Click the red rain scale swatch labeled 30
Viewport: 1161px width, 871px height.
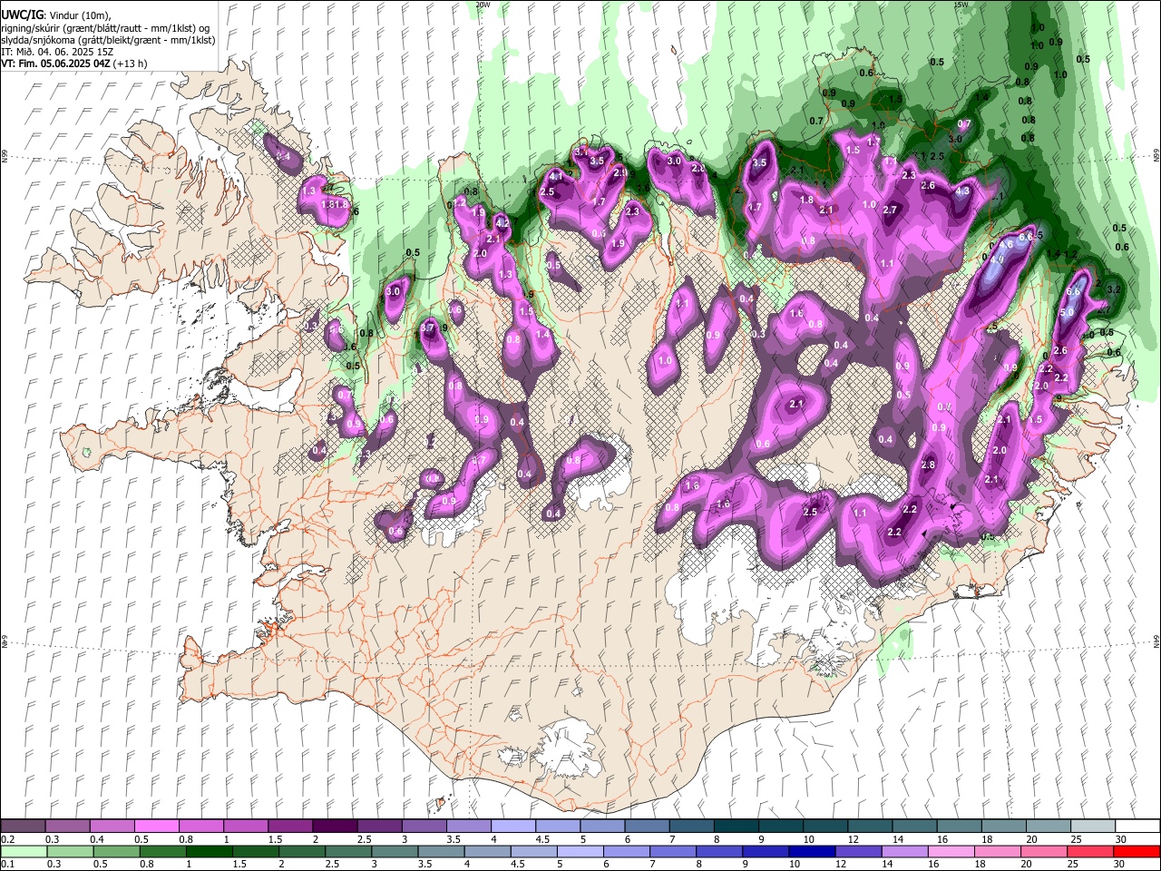[x=1136, y=851]
